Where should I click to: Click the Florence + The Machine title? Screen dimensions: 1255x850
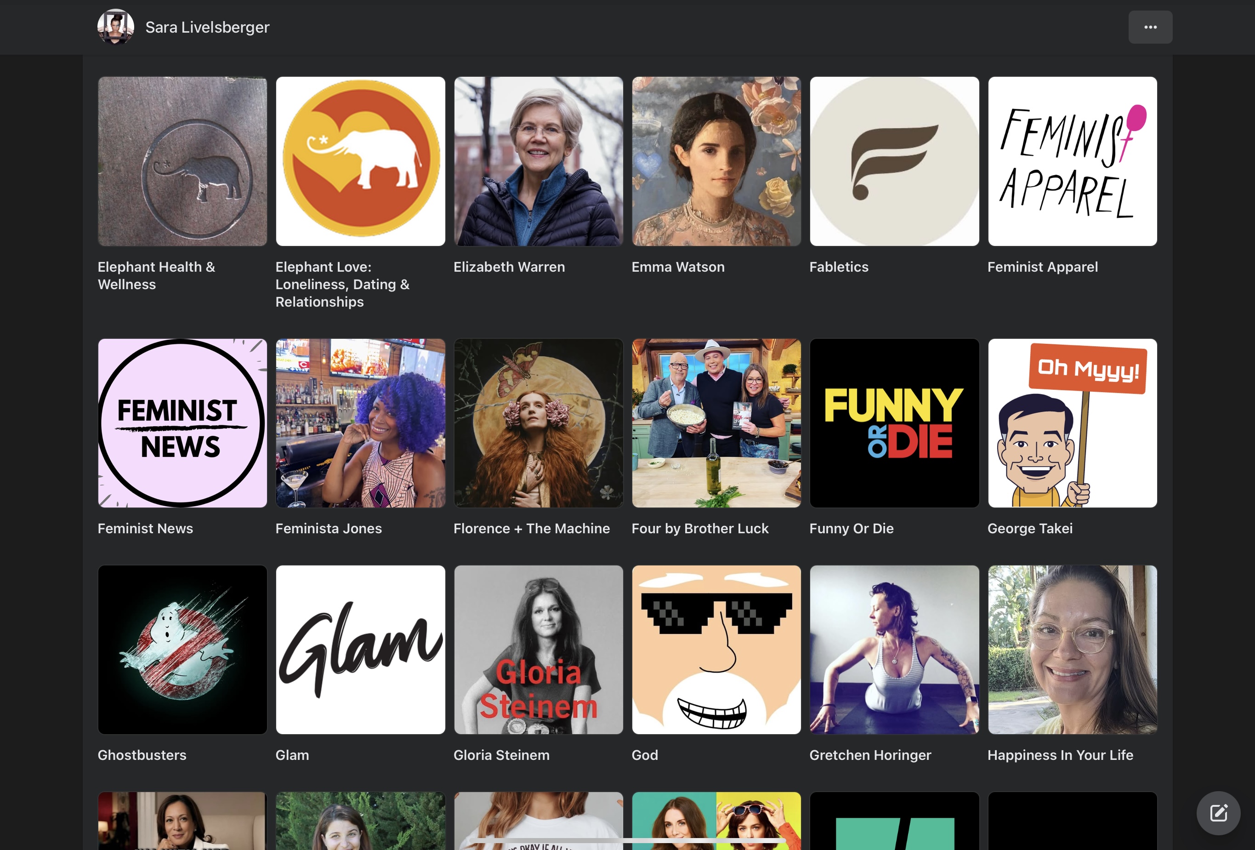[x=531, y=529]
